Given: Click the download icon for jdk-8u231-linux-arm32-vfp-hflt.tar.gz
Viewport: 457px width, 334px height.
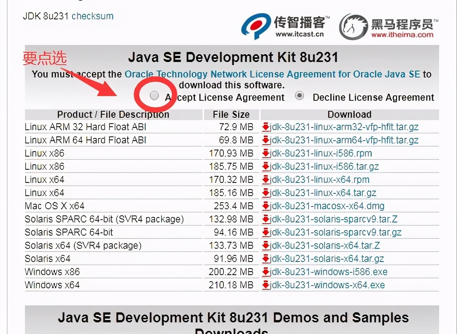Looking at the screenshot, I should [x=266, y=127].
